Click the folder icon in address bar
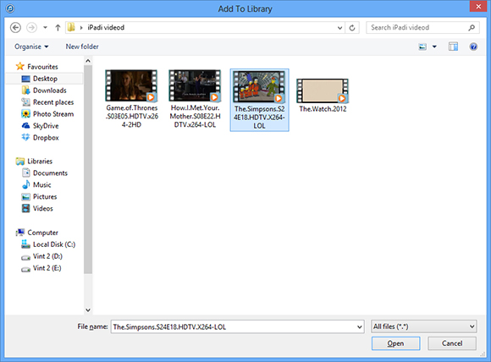The image size is (491, 362). 71,27
